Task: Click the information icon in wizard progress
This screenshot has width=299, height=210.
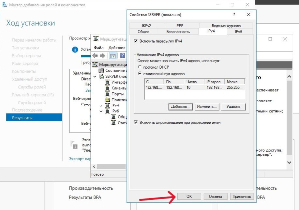Action: click(x=75, y=49)
